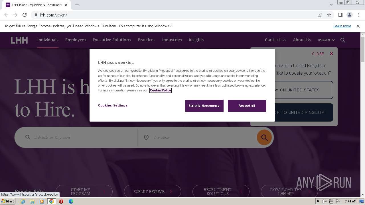The height and width of the screenshot is (205, 365).
Task: Click the keyword magnifier icon in search bar
Action: coord(28,137)
